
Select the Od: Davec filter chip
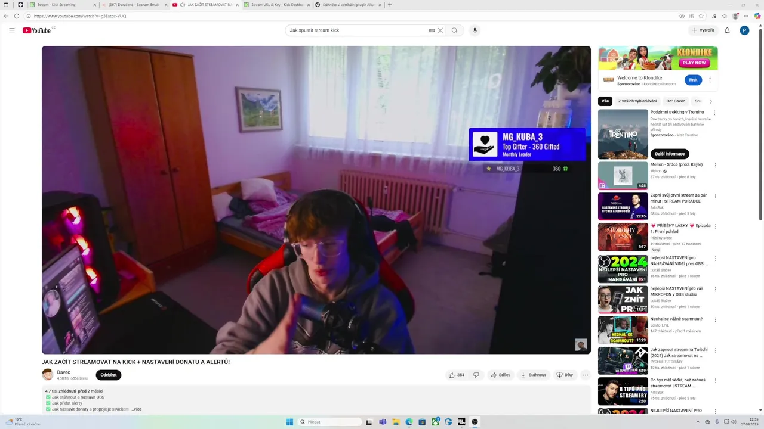(x=676, y=101)
